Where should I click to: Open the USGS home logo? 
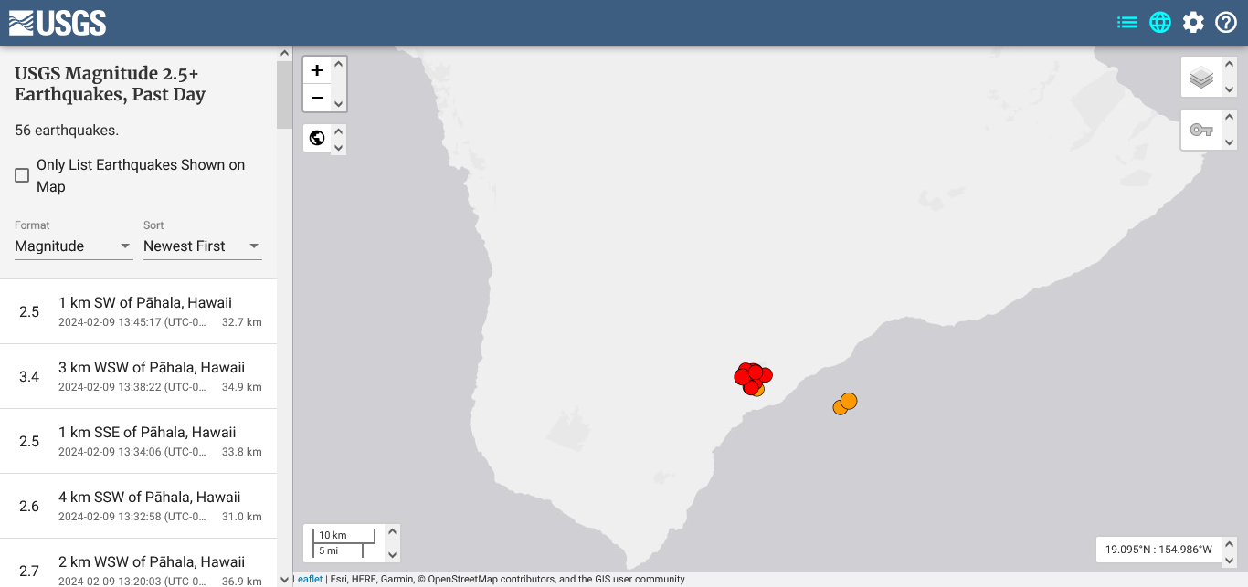pyautogui.click(x=58, y=23)
